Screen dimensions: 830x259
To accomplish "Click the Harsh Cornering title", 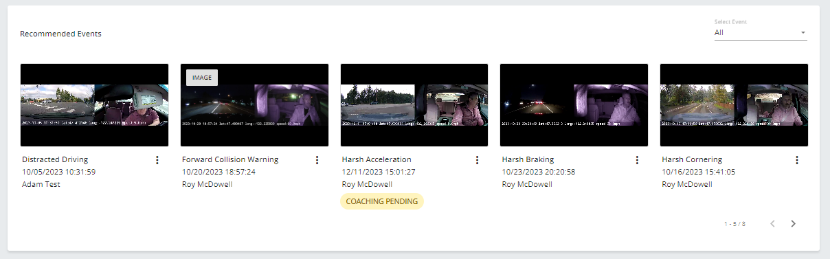I will (692, 159).
